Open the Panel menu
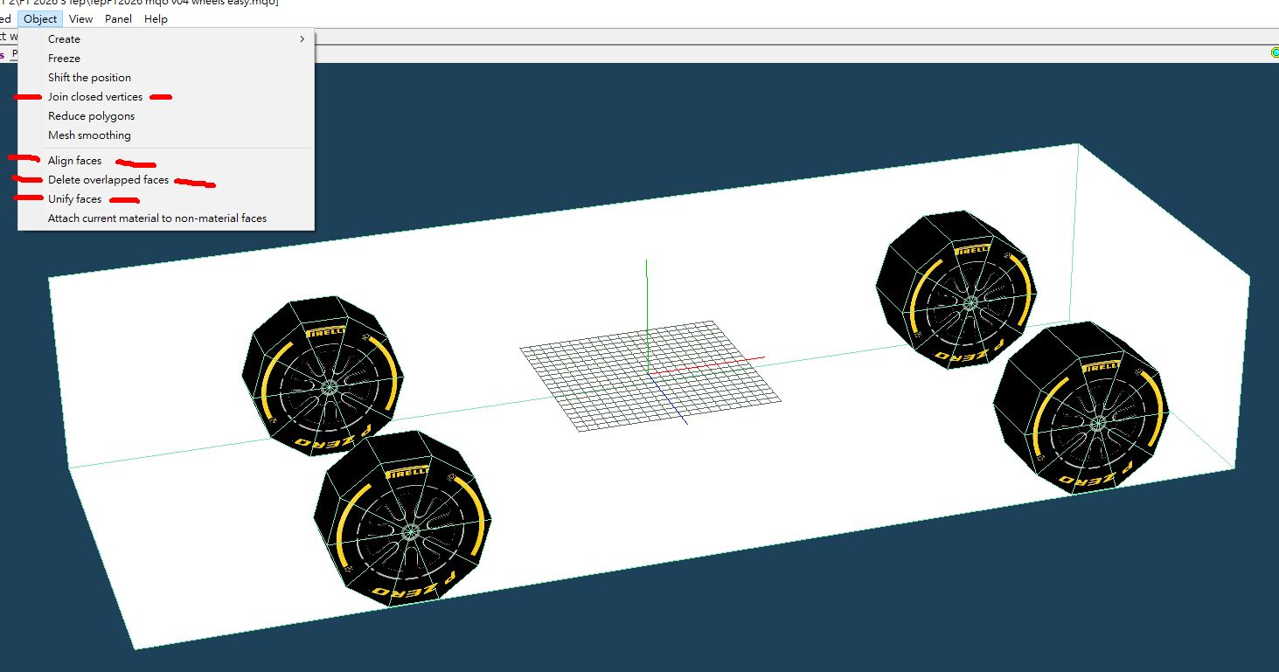The width and height of the screenshot is (1279, 672). point(118,18)
